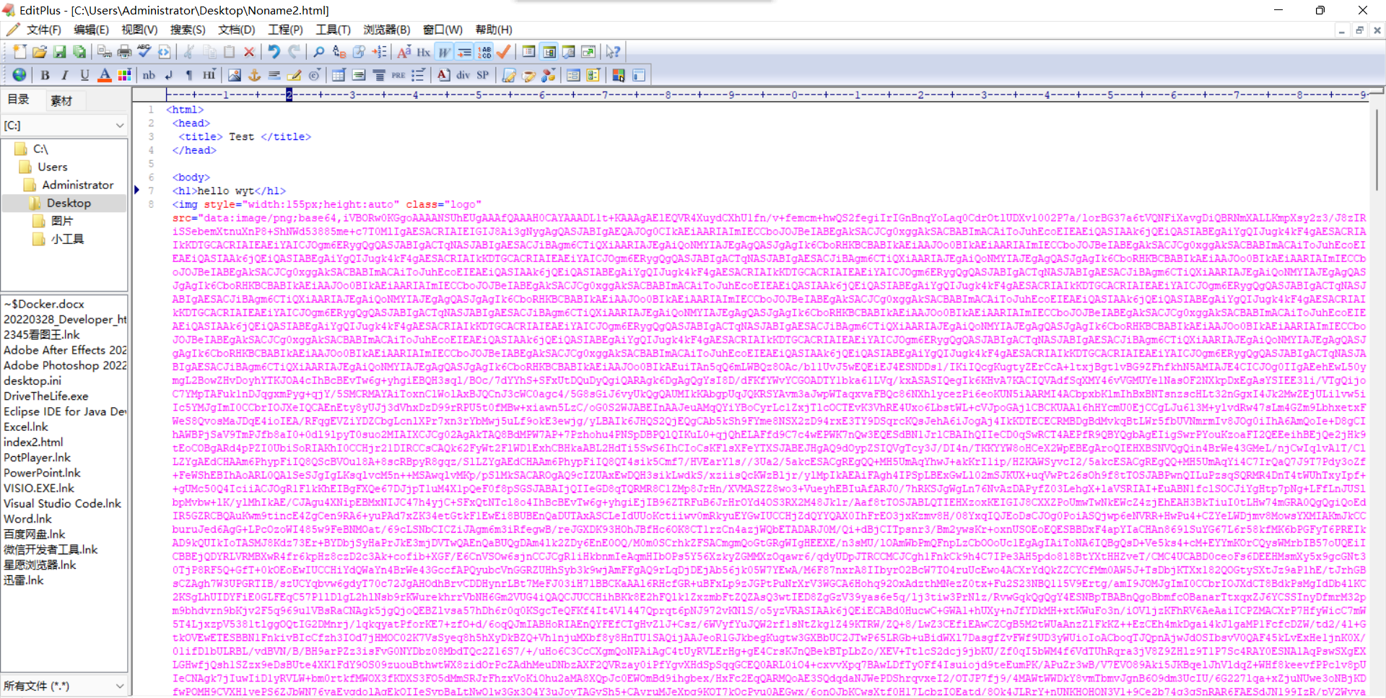Screen dimensions: 1386x698
Task: Print the document using printer icon
Action: 124,52
